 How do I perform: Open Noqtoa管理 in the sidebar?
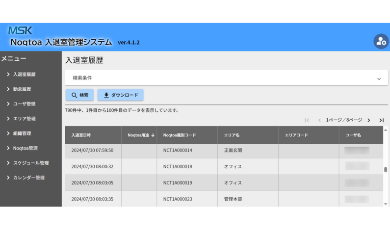coord(25,148)
